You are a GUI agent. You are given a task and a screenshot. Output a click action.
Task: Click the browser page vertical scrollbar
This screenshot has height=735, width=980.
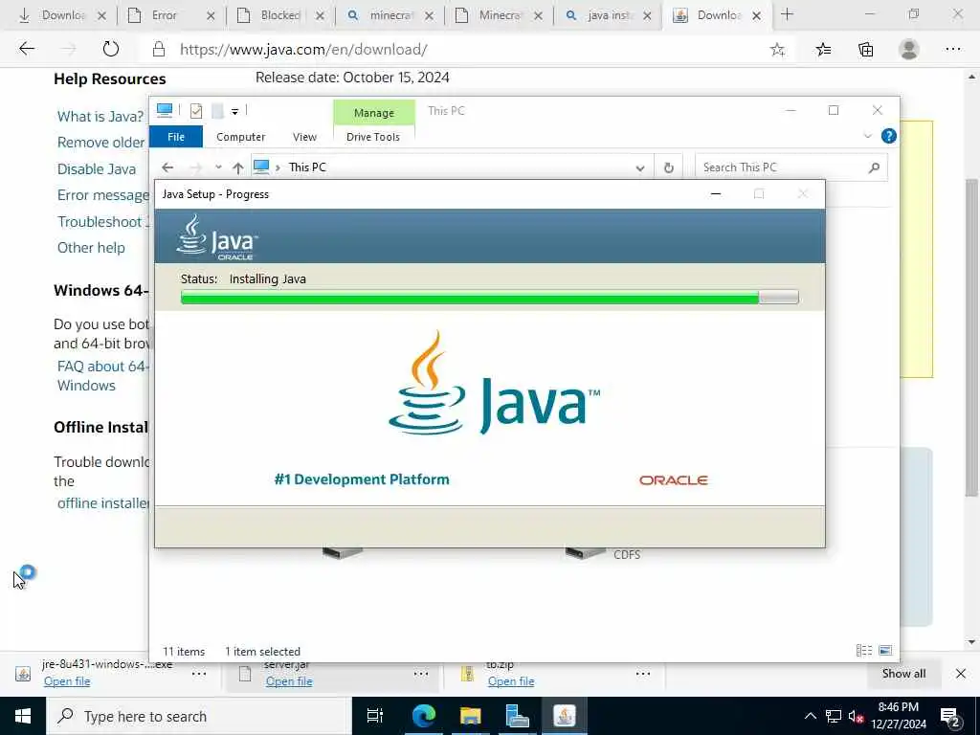click(971, 338)
